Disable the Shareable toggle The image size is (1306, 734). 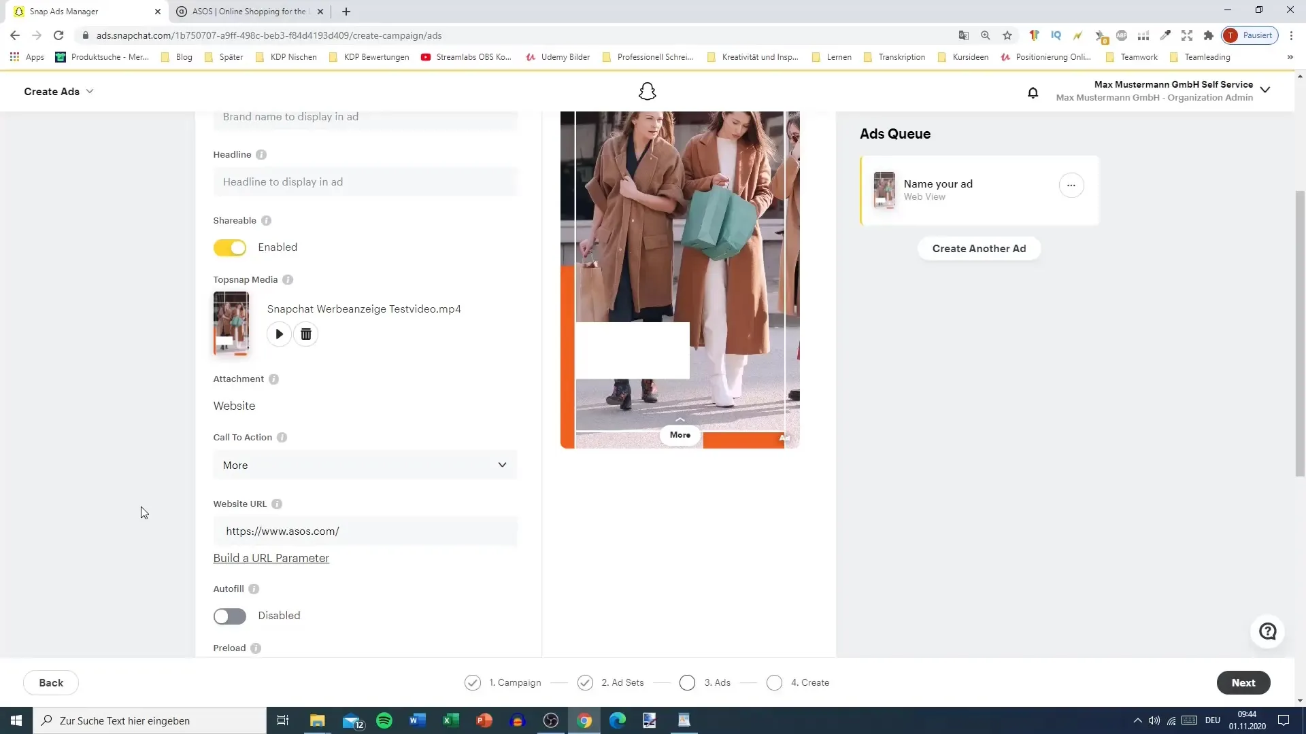230,248
